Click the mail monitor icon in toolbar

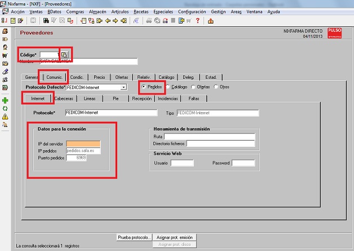point(181,21)
